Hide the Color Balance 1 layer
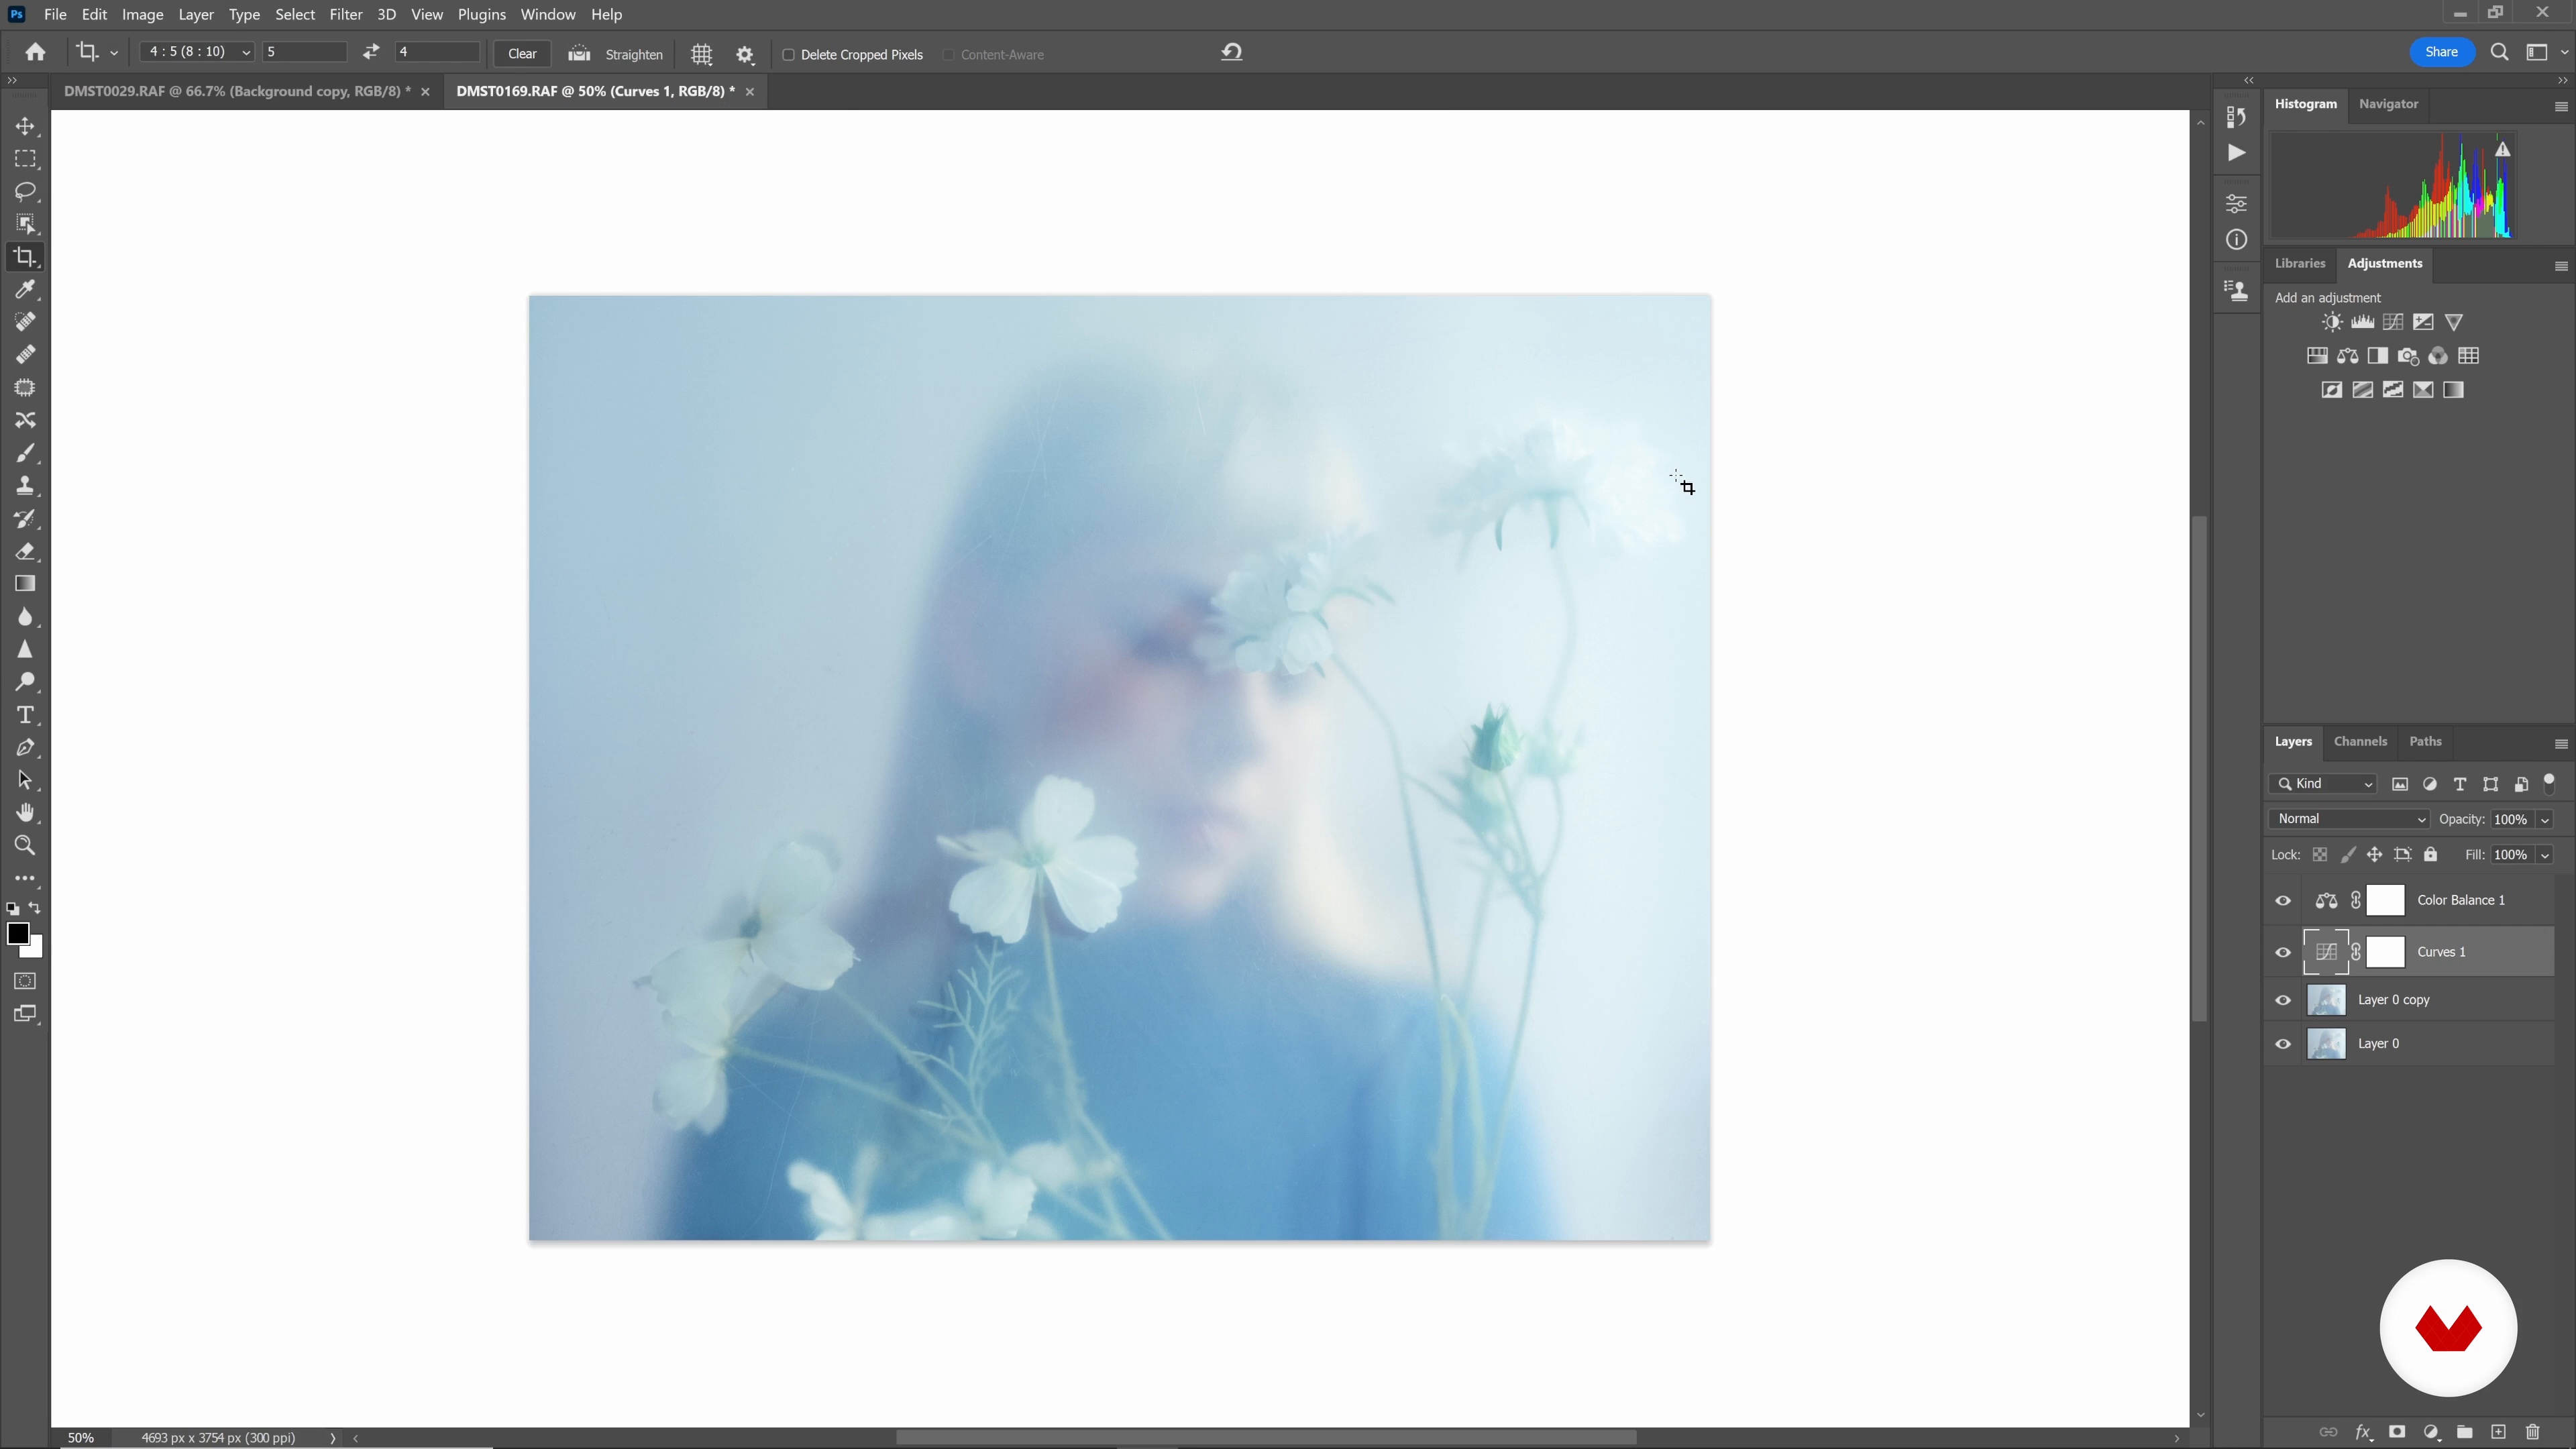The image size is (2576, 1449). (2283, 900)
